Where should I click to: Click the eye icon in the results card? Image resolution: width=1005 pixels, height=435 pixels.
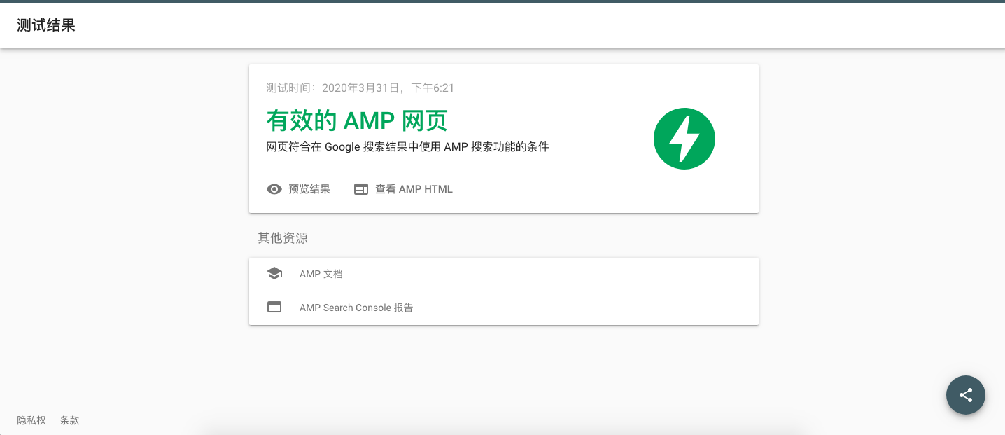click(274, 189)
